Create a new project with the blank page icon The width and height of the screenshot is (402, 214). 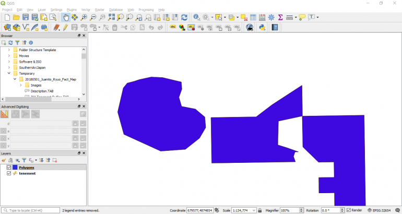(7, 17)
